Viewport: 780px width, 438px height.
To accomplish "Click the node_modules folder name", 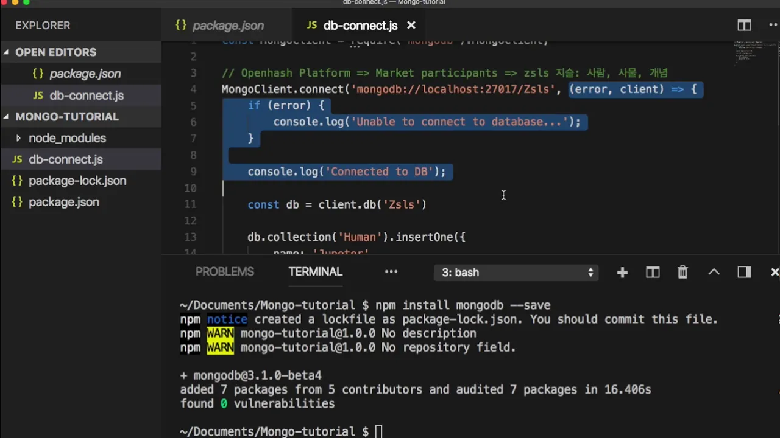I will (x=67, y=138).
